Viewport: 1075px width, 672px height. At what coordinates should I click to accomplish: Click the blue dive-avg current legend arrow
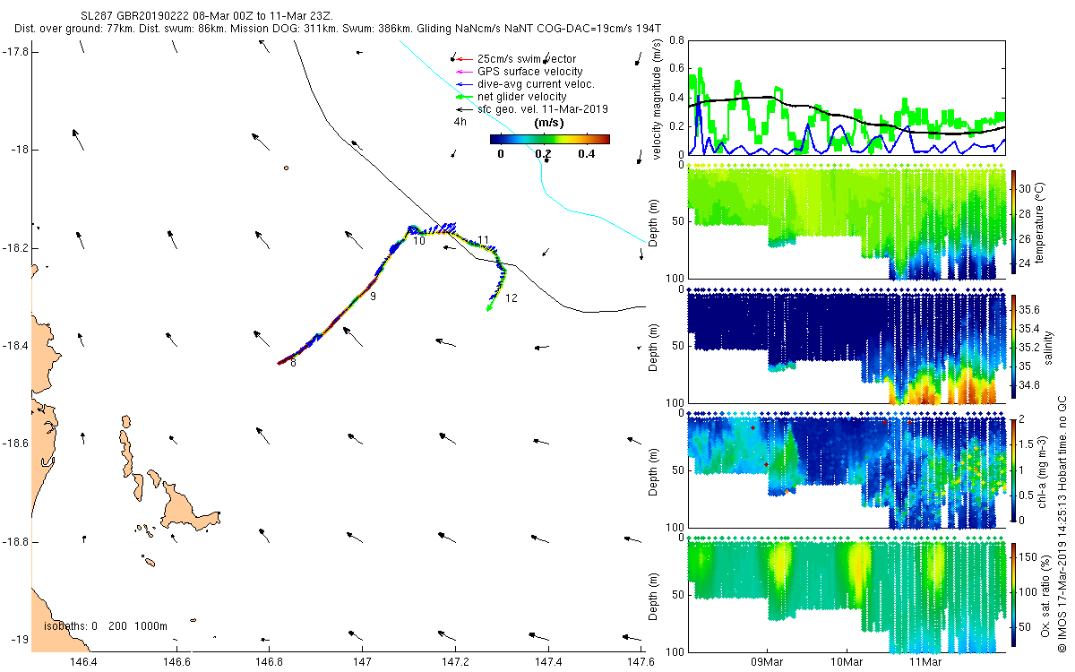point(462,84)
